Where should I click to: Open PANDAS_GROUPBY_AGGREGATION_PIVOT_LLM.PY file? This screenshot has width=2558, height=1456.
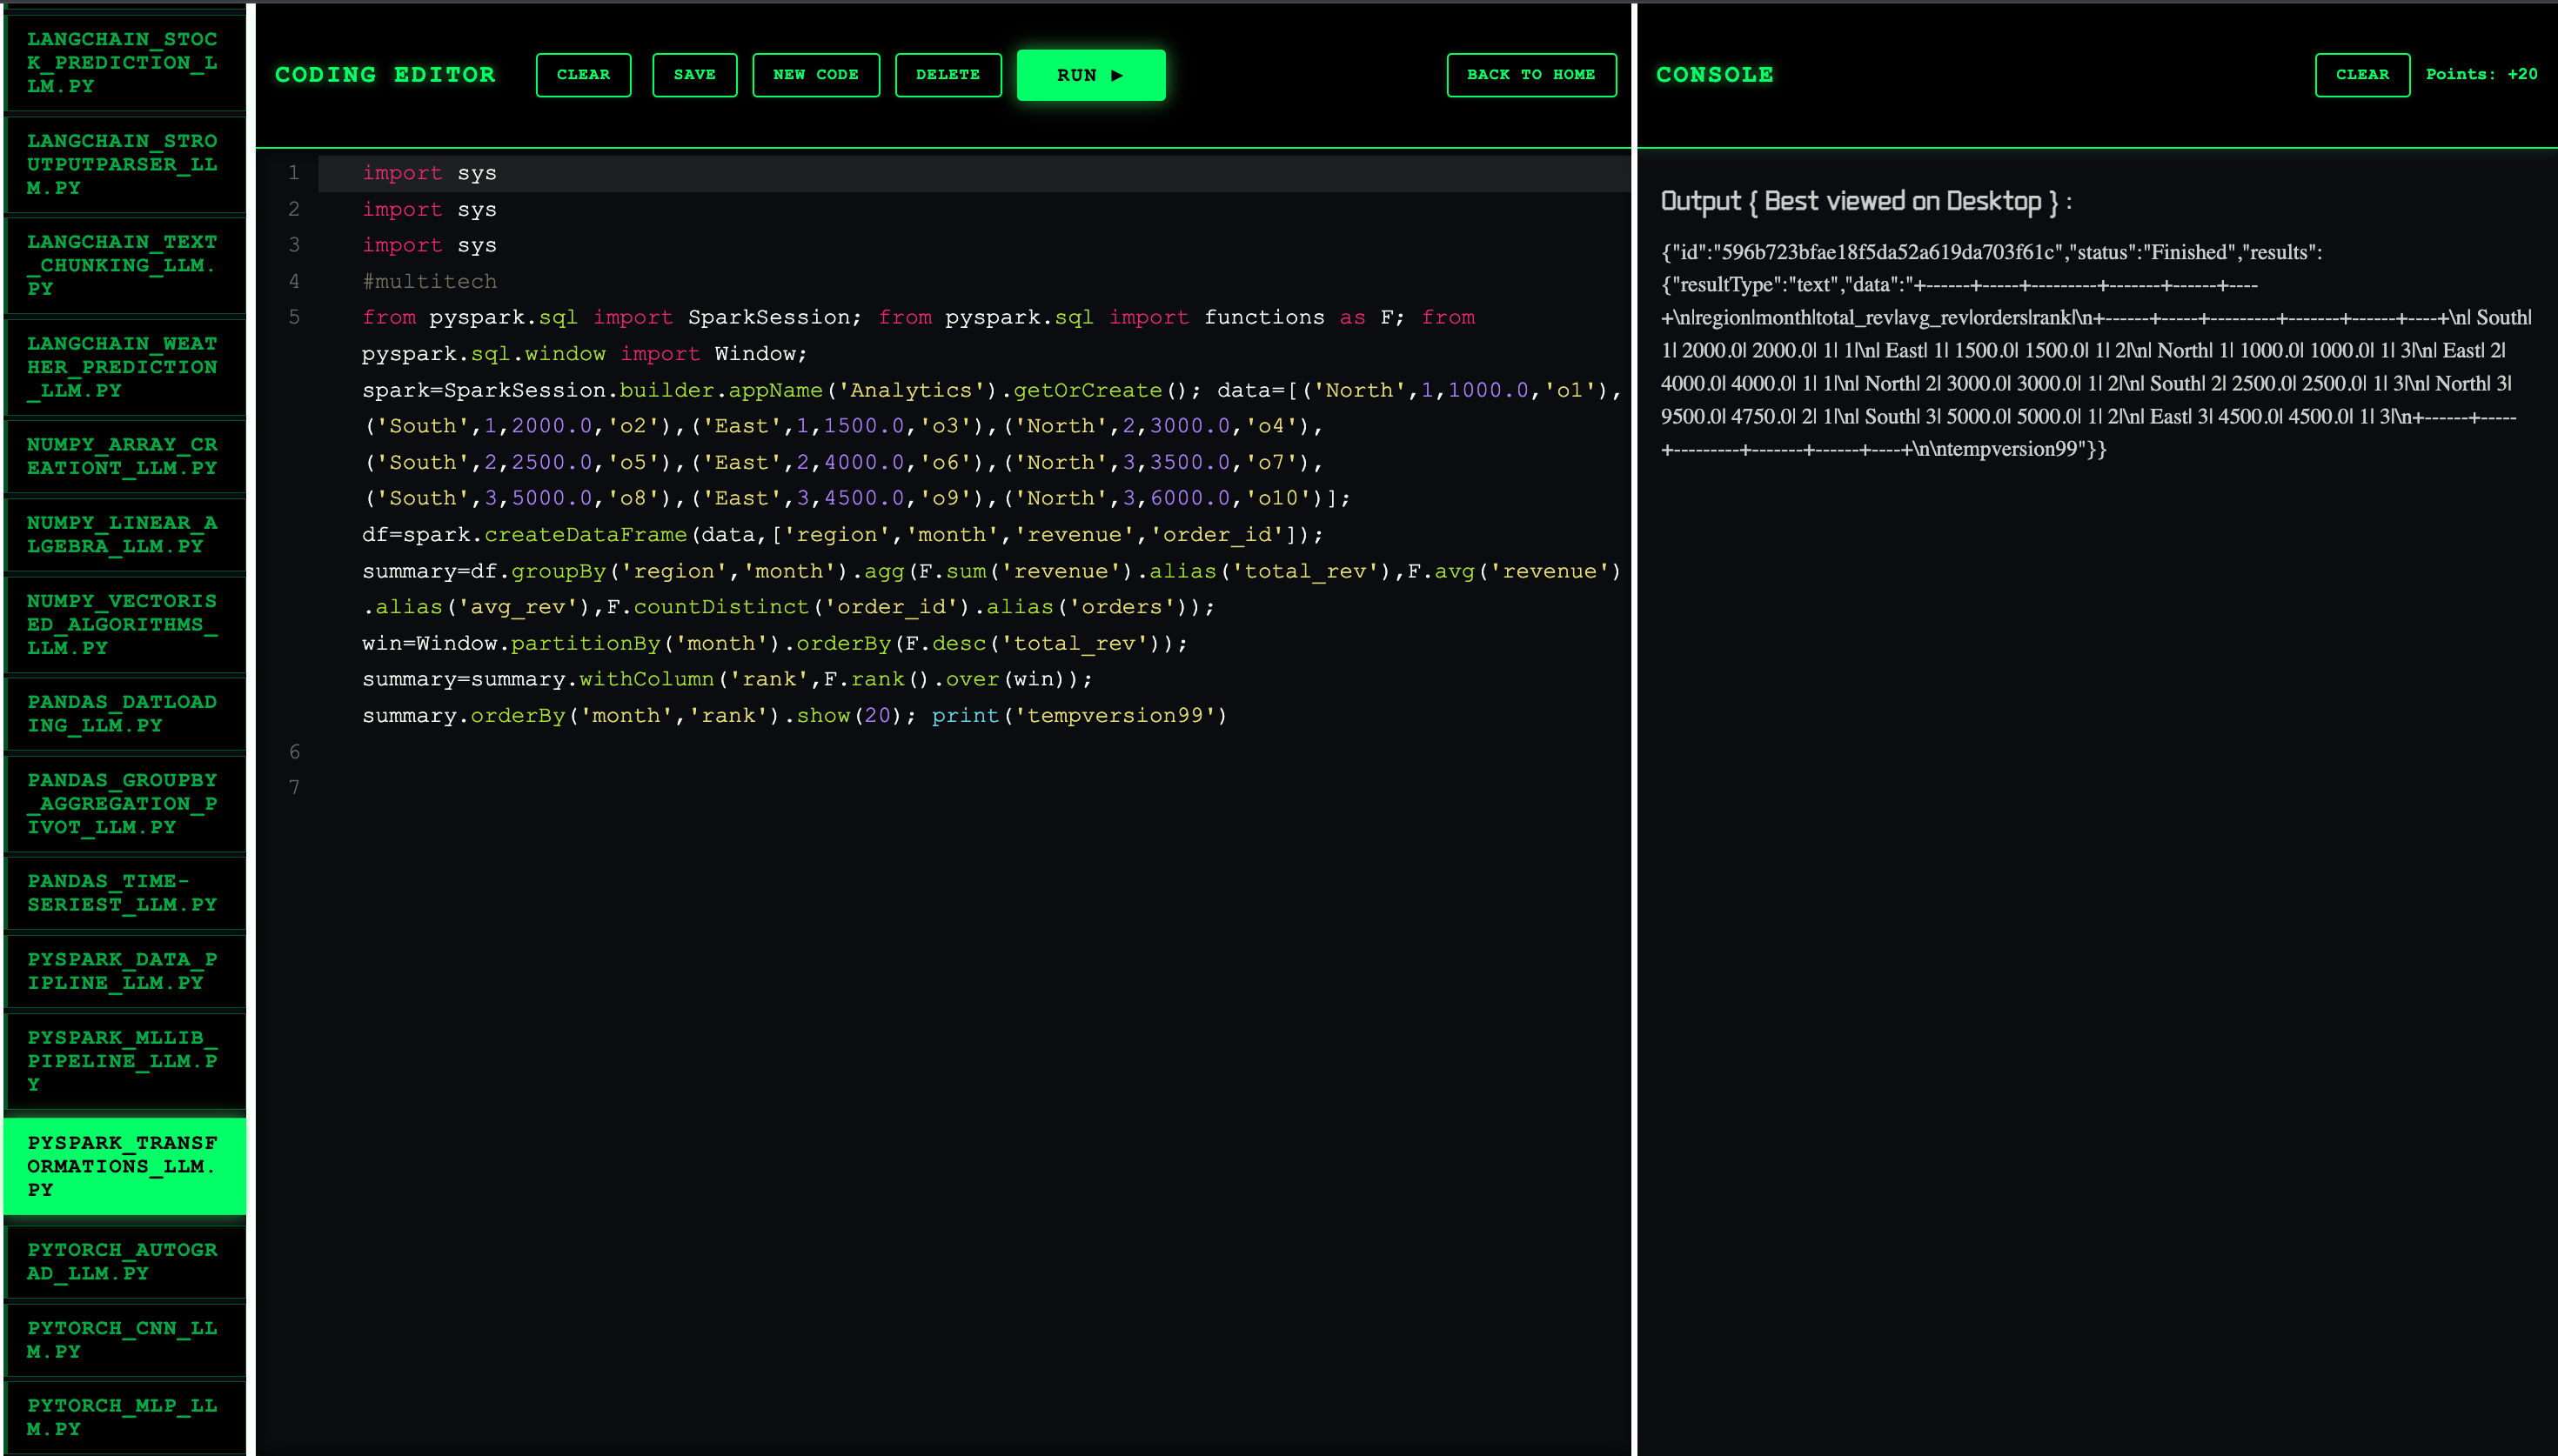124,804
